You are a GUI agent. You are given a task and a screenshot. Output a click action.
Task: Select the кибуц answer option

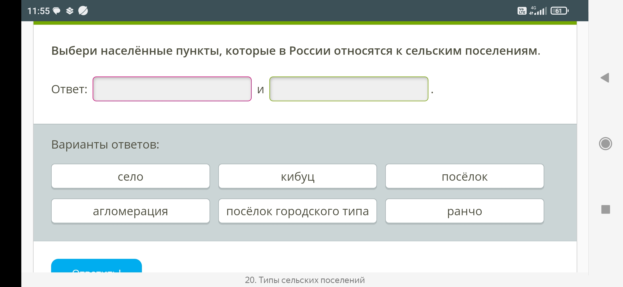[x=298, y=176]
